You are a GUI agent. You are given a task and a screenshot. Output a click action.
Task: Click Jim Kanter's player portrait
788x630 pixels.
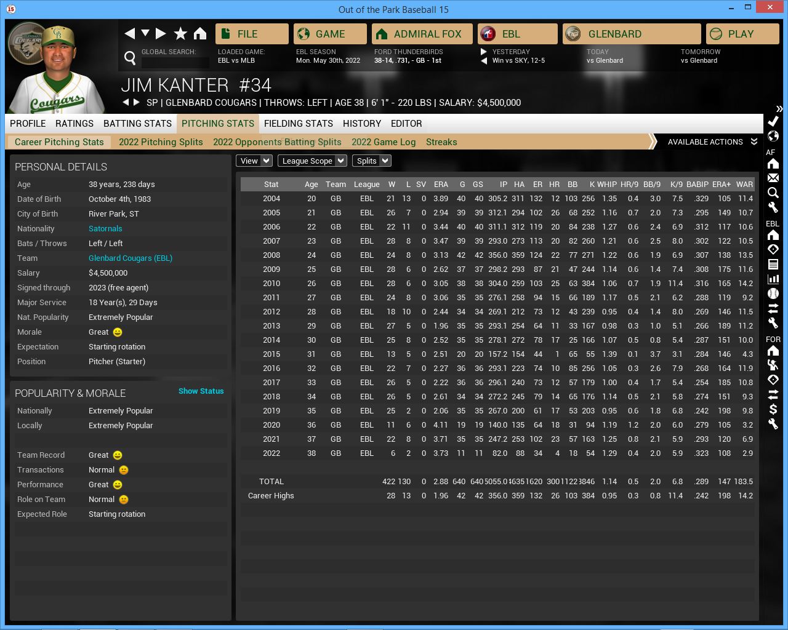[58, 68]
